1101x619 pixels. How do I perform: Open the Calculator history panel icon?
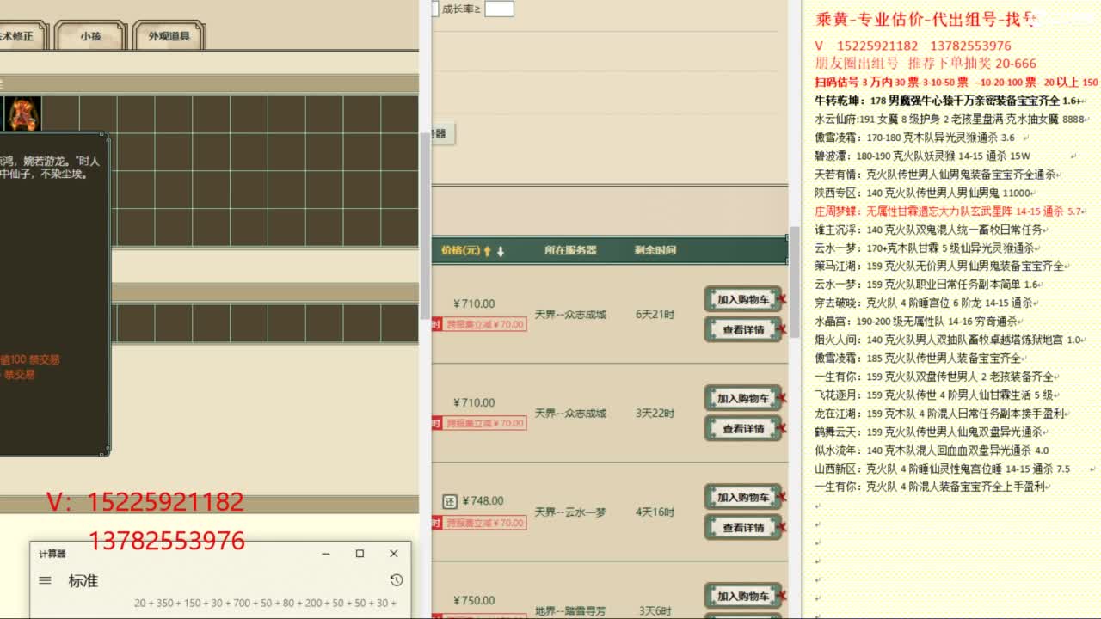tap(396, 580)
